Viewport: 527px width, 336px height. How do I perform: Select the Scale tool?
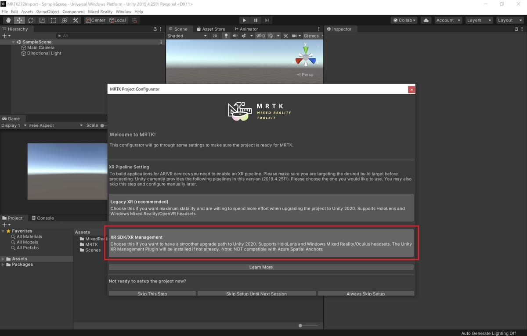click(x=42, y=20)
